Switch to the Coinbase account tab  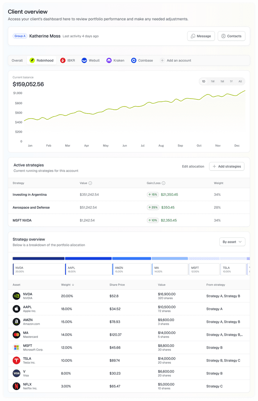coord(142,60)
